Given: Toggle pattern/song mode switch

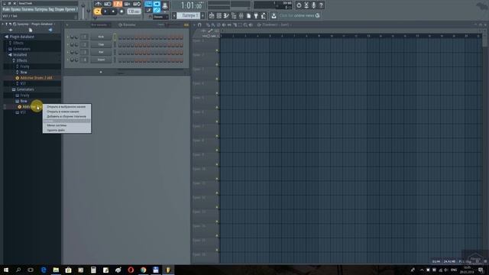Looking at the screenshot, I should (97, 11).
